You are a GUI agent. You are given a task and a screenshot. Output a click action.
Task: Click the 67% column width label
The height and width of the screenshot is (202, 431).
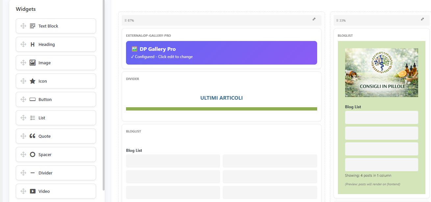coord(131,20)
